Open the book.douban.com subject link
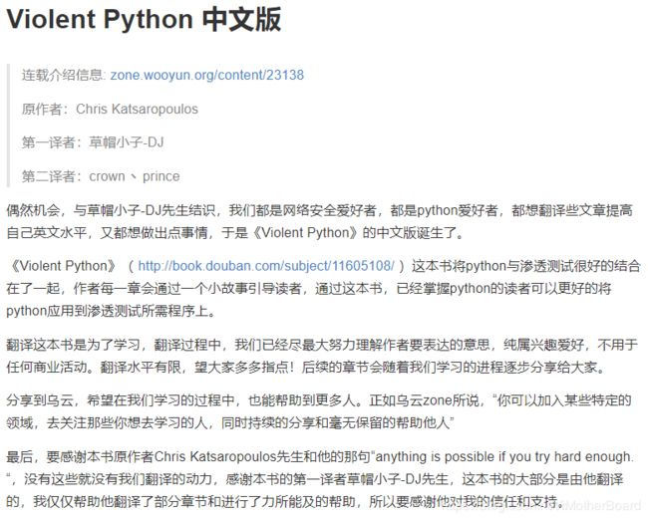 tap(266, 266)
